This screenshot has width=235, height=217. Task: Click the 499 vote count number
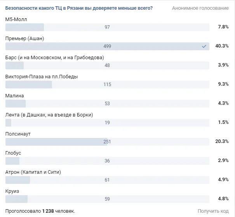click(x=107, y=46)
